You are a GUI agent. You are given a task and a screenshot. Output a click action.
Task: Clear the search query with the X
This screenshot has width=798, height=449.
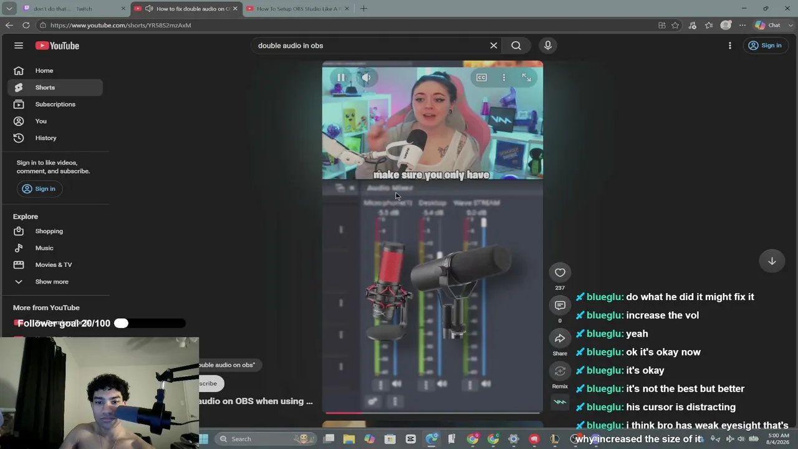pos(494,46)
